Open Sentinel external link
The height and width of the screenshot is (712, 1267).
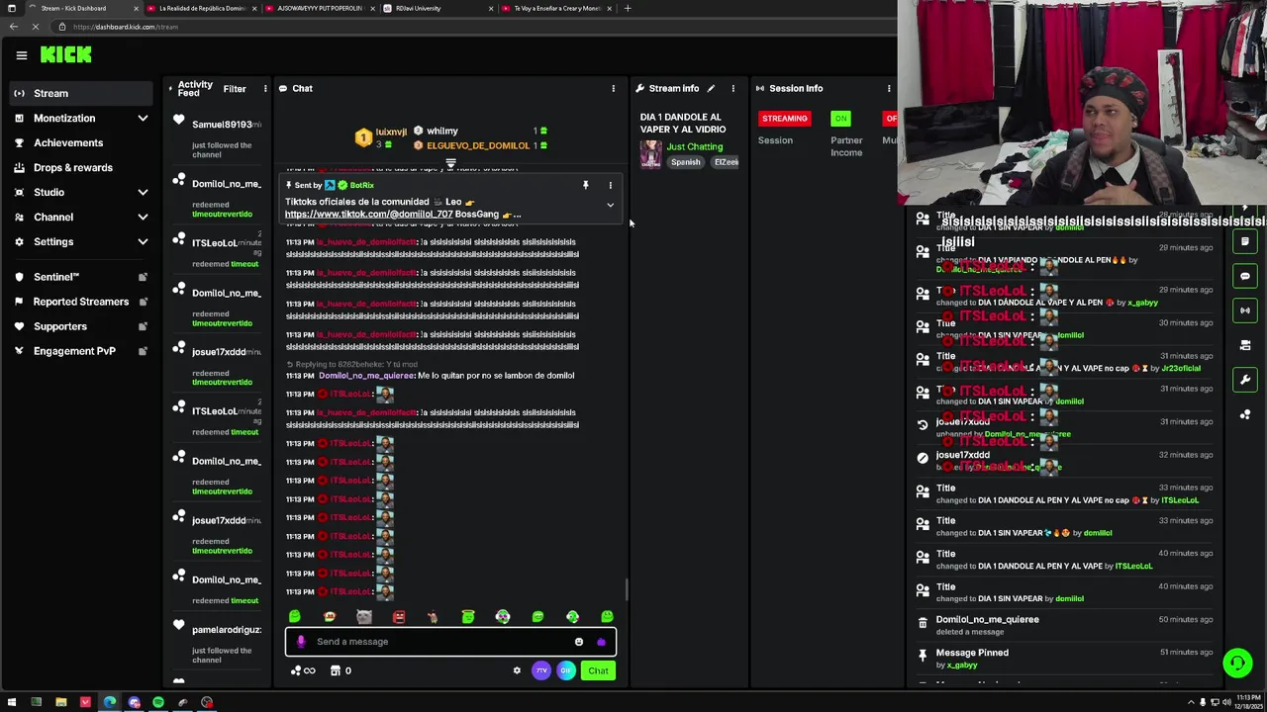click(79, 277)
